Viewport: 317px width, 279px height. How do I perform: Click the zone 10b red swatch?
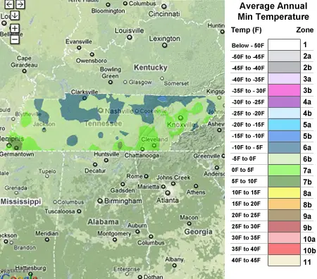coord(284,249)
